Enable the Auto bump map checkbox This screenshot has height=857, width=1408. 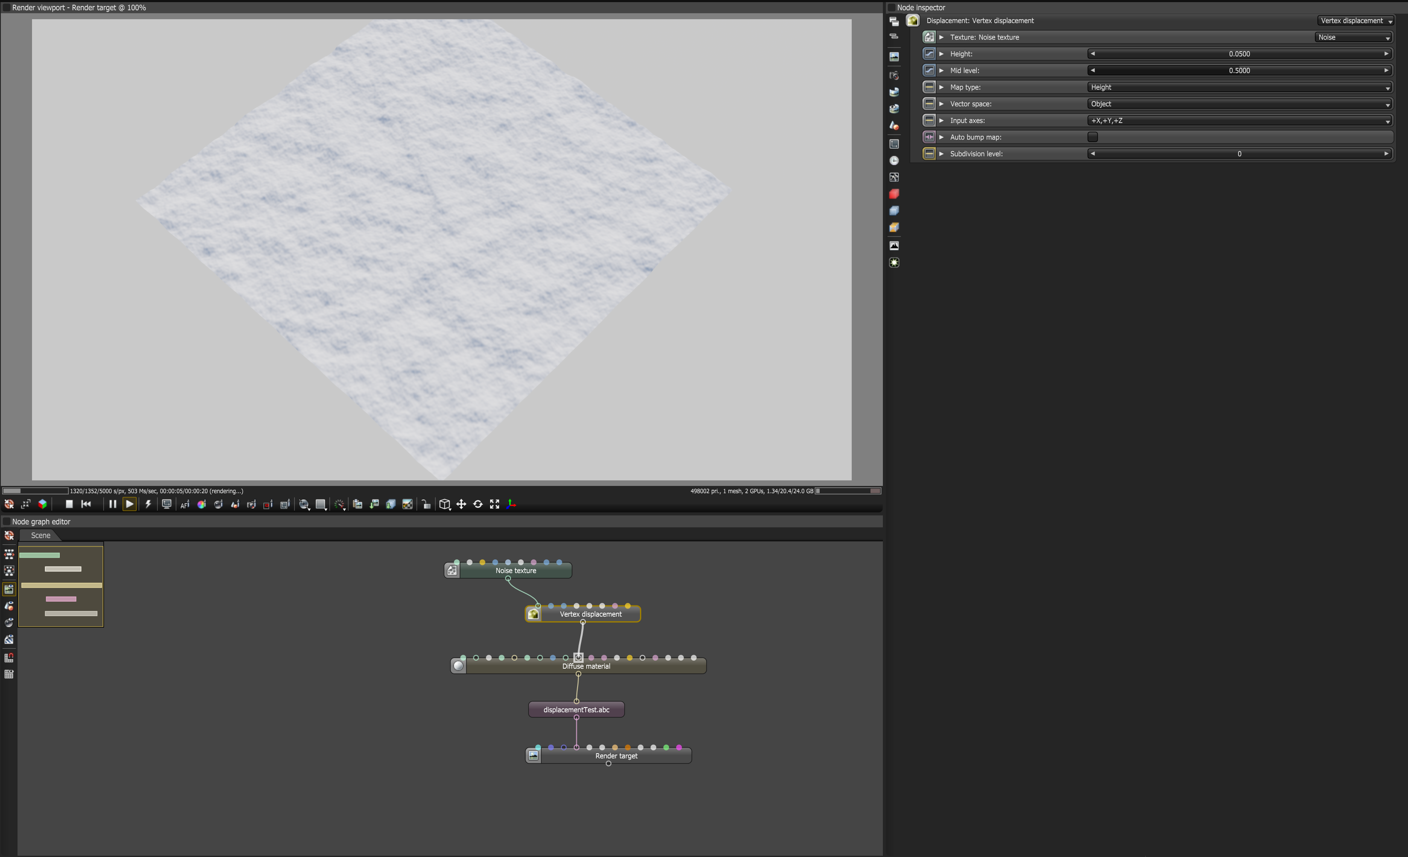coord(1093,137)
